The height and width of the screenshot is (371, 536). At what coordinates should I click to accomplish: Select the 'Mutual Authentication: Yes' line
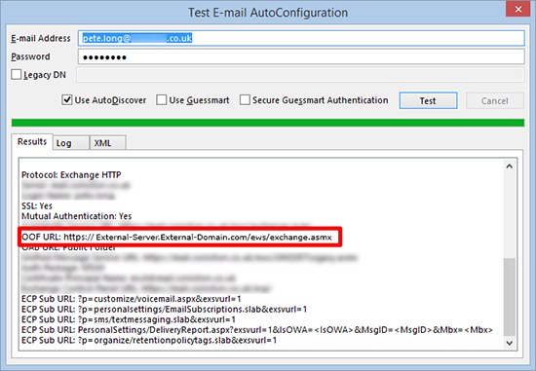(x=77, y=216)
